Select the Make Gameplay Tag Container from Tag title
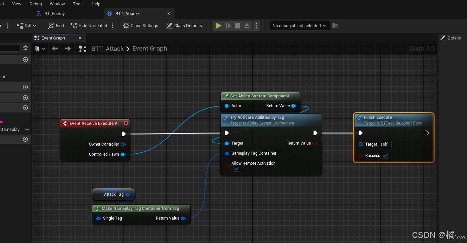 pos(140,209)
